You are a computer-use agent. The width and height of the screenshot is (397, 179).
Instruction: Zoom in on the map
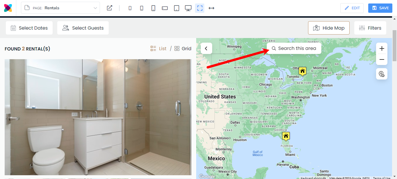click(382, 48)
